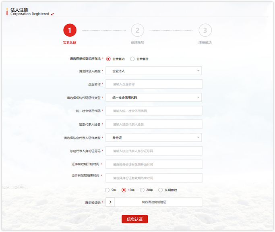
Task: Click the step 3 注册成功 circle icon
Action: point(205,30)
